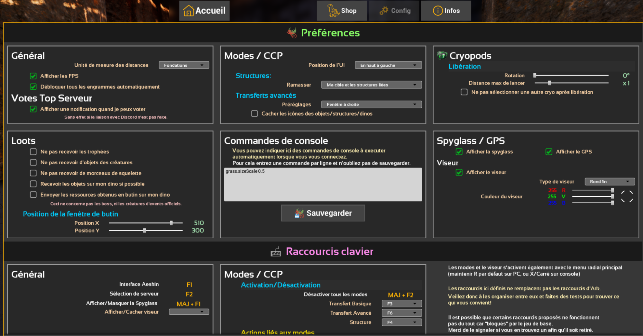Open Transfert Basique F3 dropdown
The image size is (643, 336).
[x=402, y=304]
